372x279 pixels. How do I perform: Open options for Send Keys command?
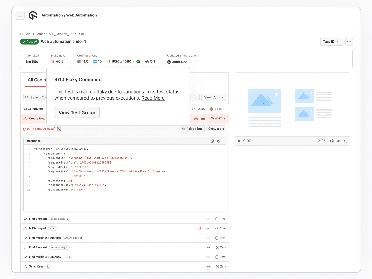tap(208, 267)
